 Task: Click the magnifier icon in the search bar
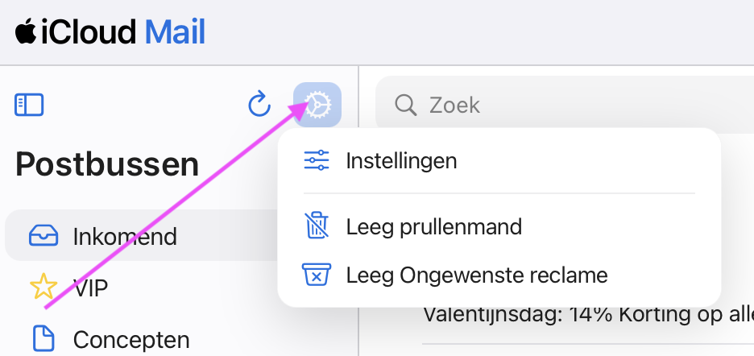(405, 105)
